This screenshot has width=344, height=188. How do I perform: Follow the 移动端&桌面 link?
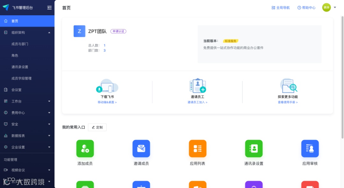(x=107, y=102)
